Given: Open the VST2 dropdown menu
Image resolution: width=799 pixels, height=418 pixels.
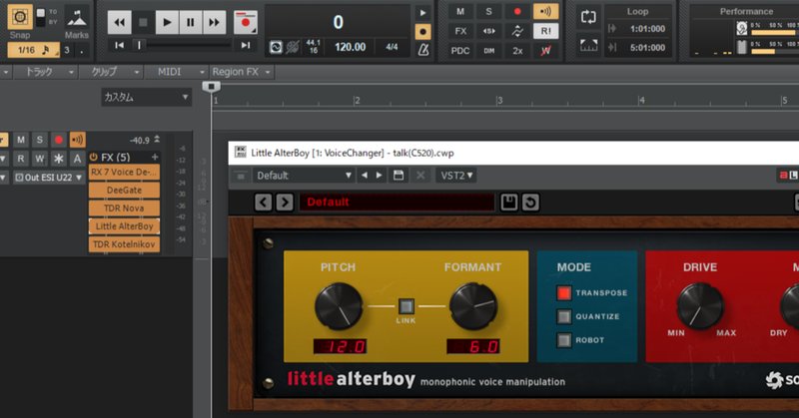Looking at the screenshot, I should click(456, 176).
